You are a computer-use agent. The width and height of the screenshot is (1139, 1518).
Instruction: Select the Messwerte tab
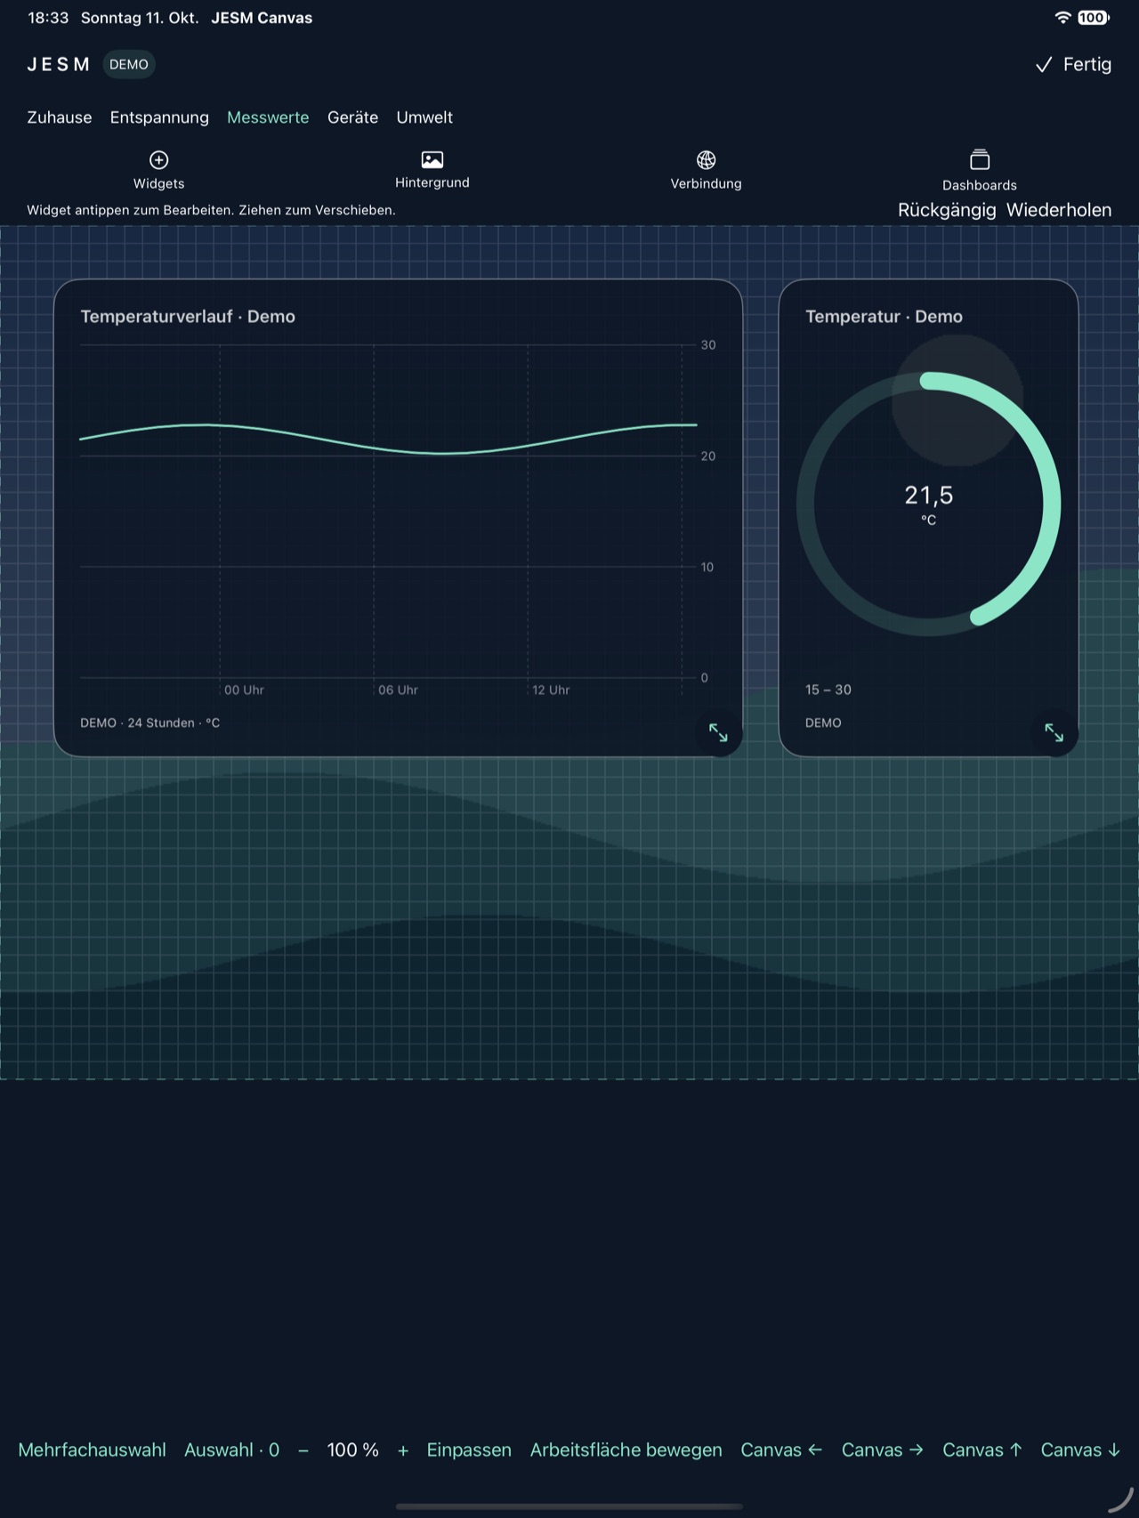point(268,117)
